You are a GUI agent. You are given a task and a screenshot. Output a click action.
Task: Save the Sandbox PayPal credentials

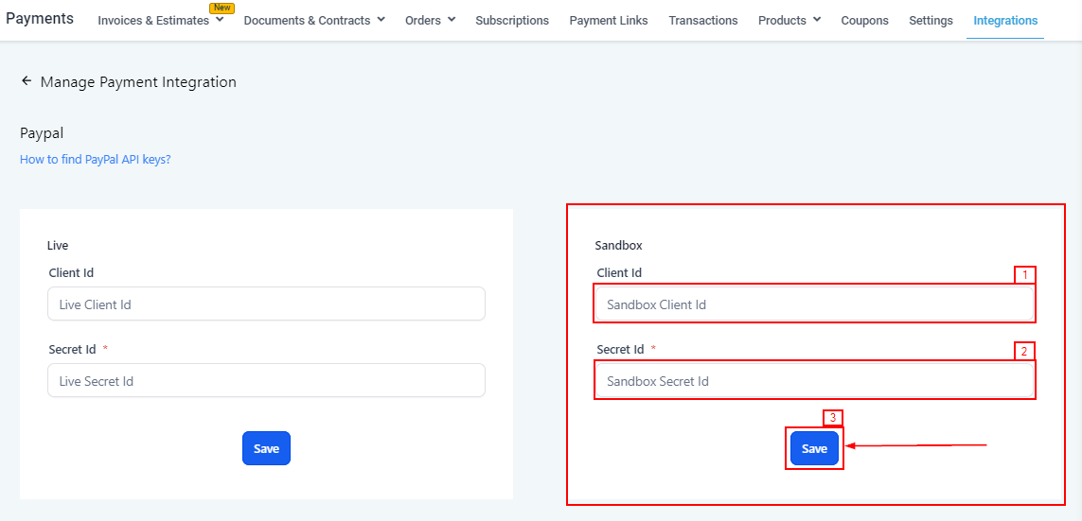pyautogui.click(x=814, y=448)
